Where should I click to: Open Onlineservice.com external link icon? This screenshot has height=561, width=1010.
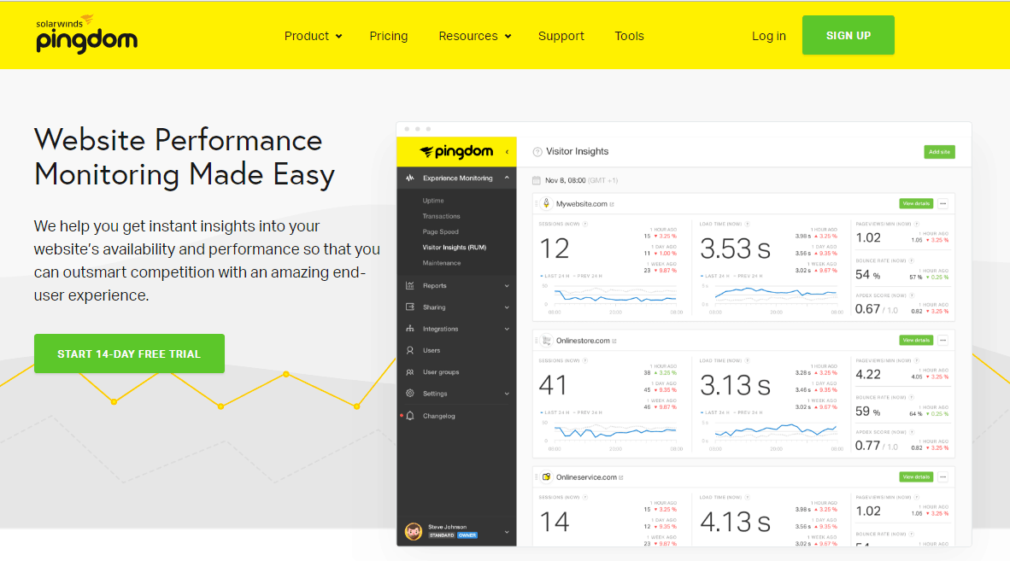click(x=621, y=478)
